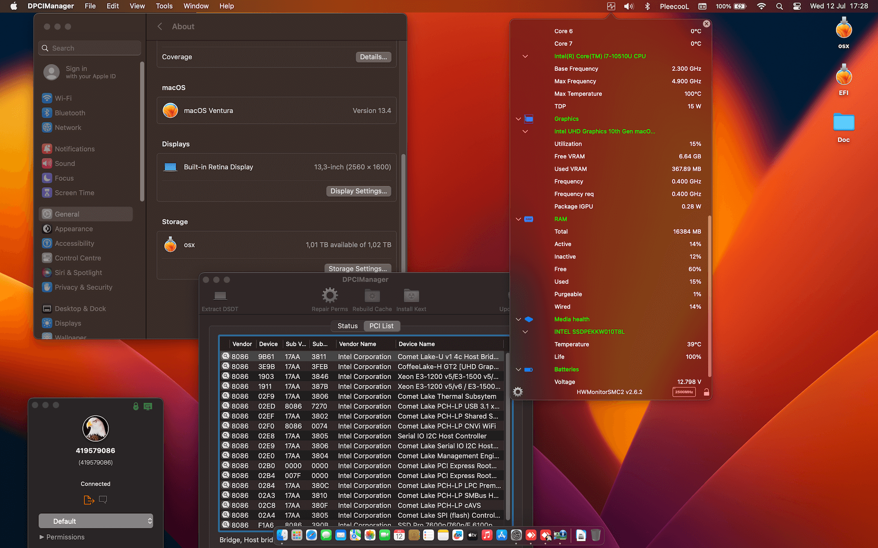Click the Coverage Details... button
The height and width of the screenshot is (548, 878).
pos(373,57)
